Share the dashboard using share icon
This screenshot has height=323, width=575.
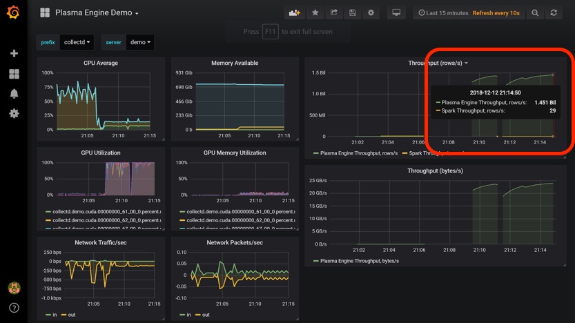[334, 12]
